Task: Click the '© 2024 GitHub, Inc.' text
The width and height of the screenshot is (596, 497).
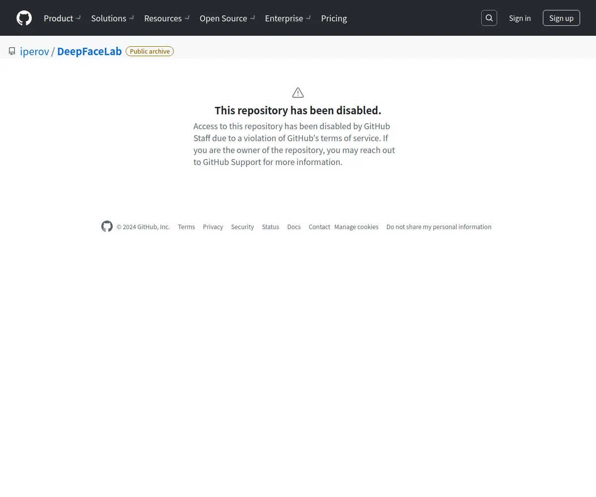Action: 143,227
